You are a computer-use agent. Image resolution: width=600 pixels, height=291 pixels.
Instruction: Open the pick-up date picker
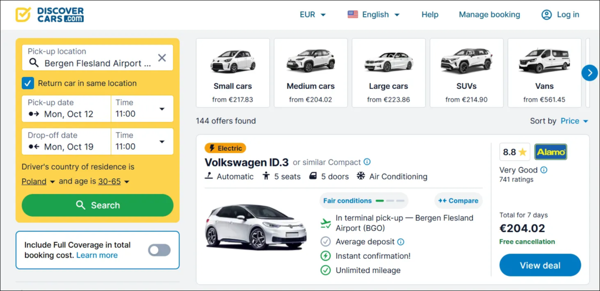[66, 108]
